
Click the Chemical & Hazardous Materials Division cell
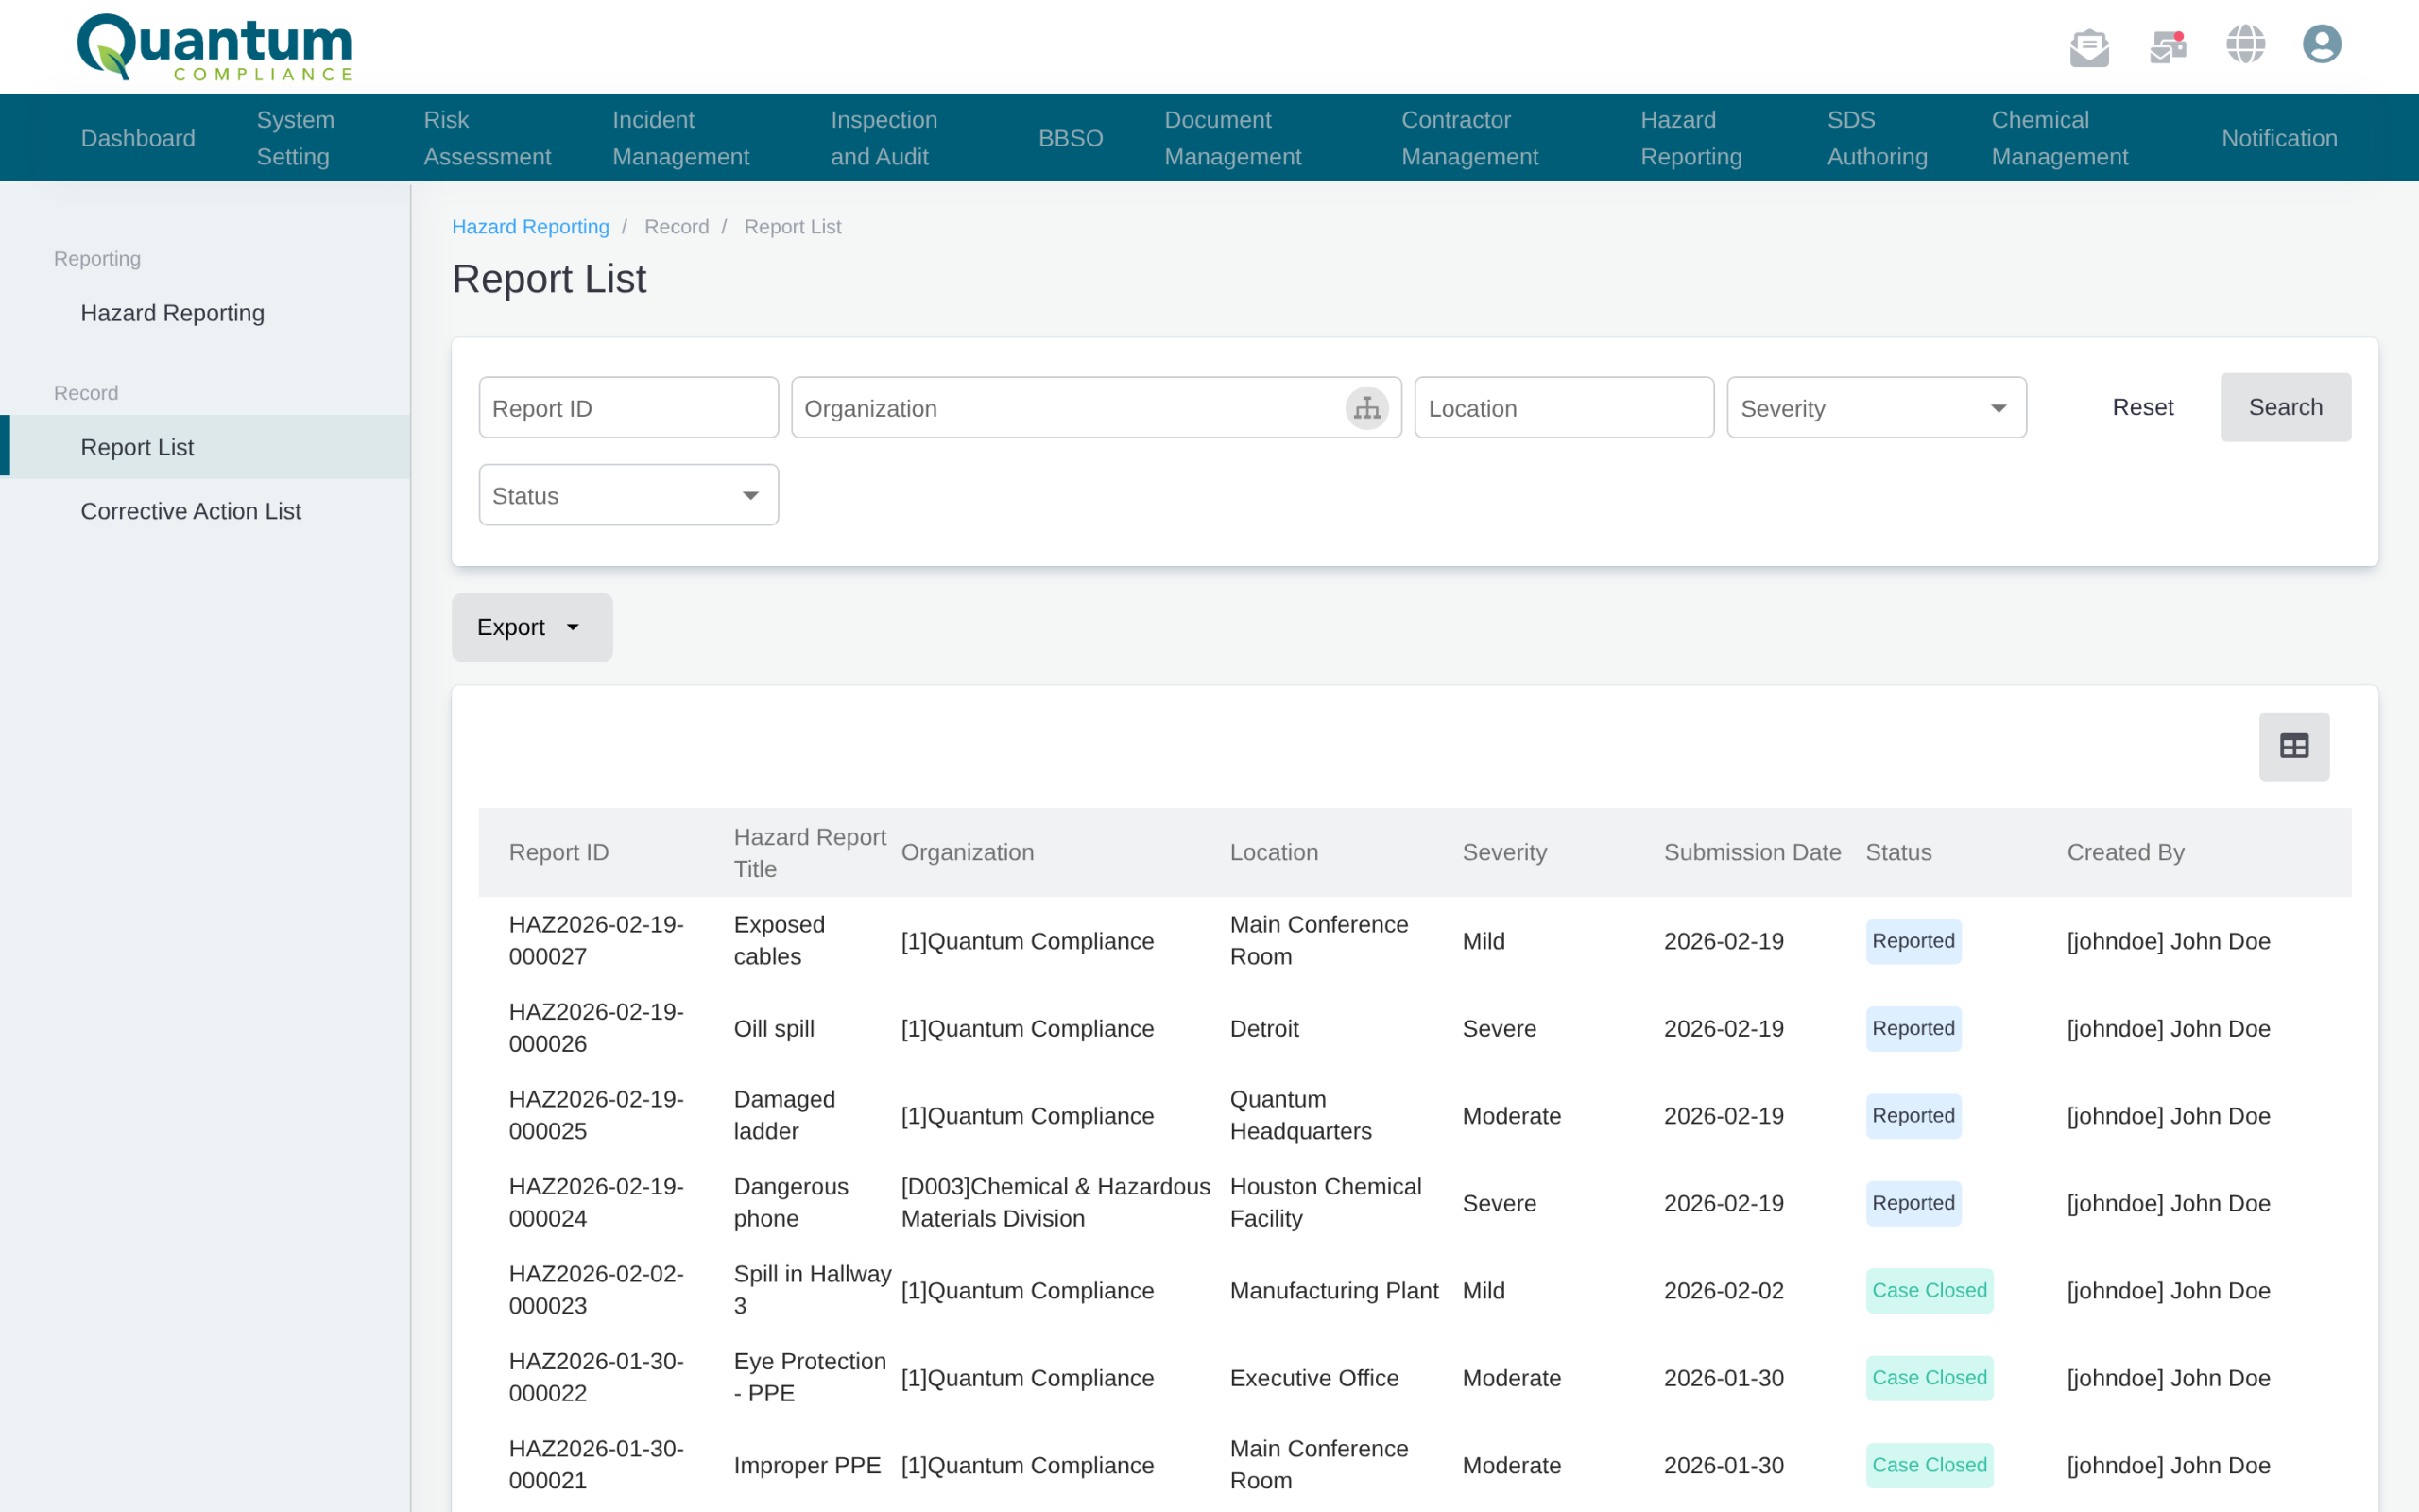1055,1202
